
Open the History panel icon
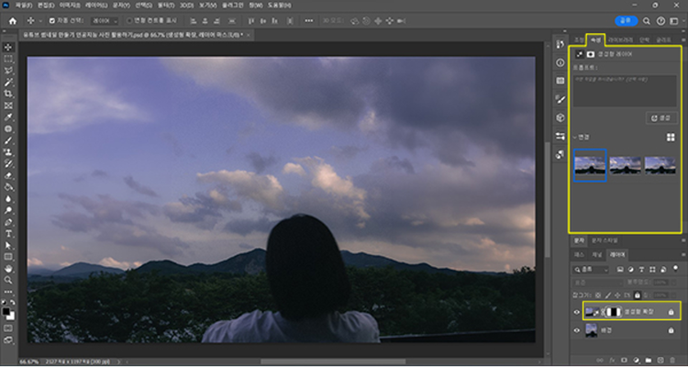tap(560, 44)
